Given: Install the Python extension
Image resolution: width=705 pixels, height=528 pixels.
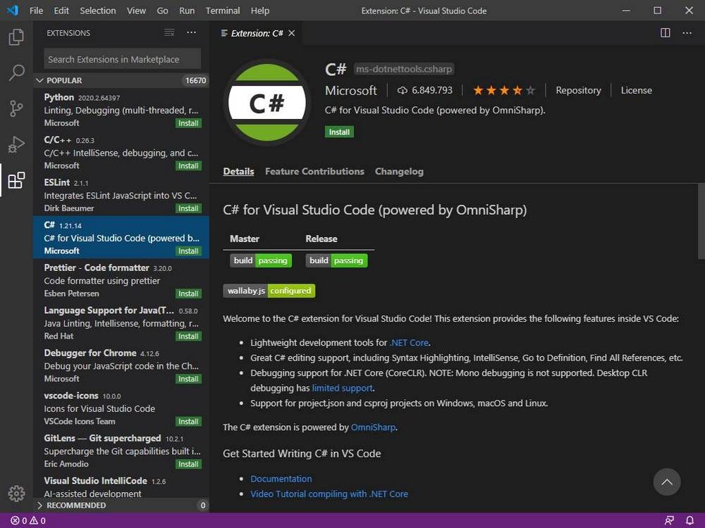Looking at the screenshot, I should [188, 123].
